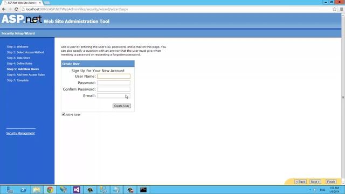Image resolution: width=345 pixels, height=194 pixels.
Task: Close the ASP.Net Web Site Admin tab
Action: point(40,3)
